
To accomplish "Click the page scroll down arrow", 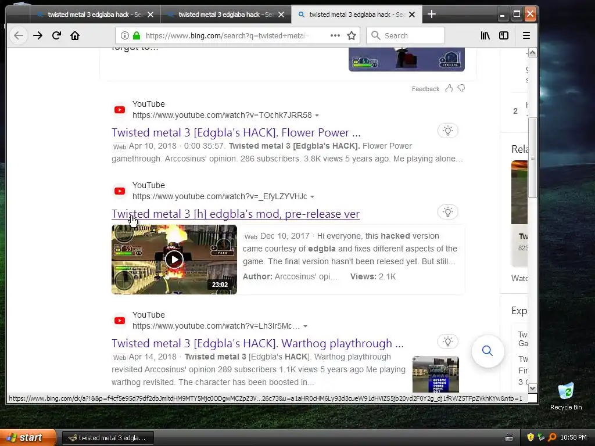I will [532, 389].
